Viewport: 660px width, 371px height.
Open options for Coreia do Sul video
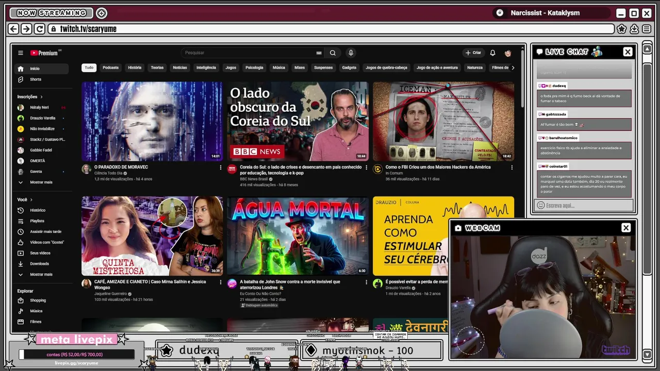(366, 167)
